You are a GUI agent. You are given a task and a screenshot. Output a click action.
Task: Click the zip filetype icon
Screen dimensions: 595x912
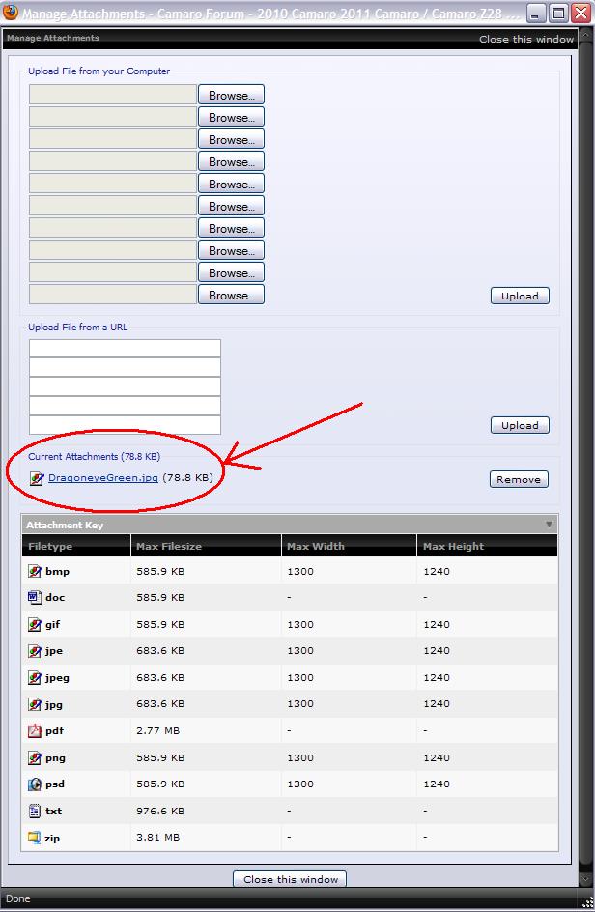(35, 838)
